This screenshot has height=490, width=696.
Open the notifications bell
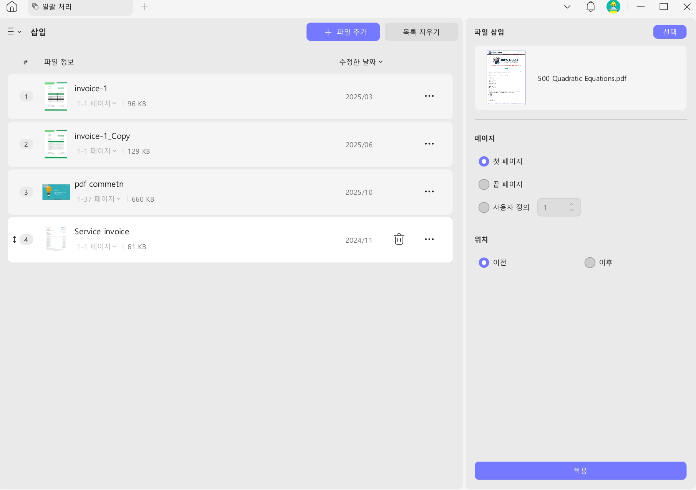pos(591,7)
